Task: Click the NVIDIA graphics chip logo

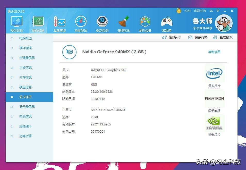Action: [x=214, y=123]
